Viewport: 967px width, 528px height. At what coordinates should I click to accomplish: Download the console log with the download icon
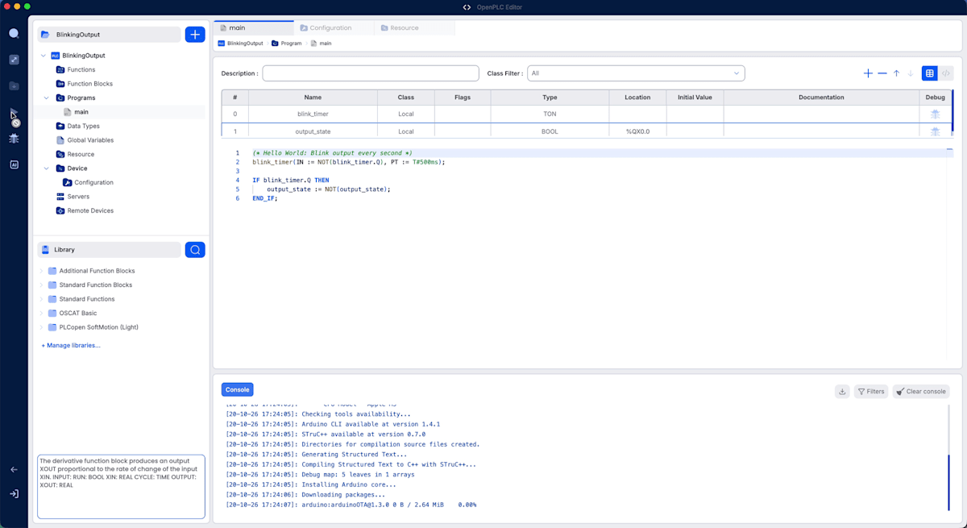tap(842, 391)
